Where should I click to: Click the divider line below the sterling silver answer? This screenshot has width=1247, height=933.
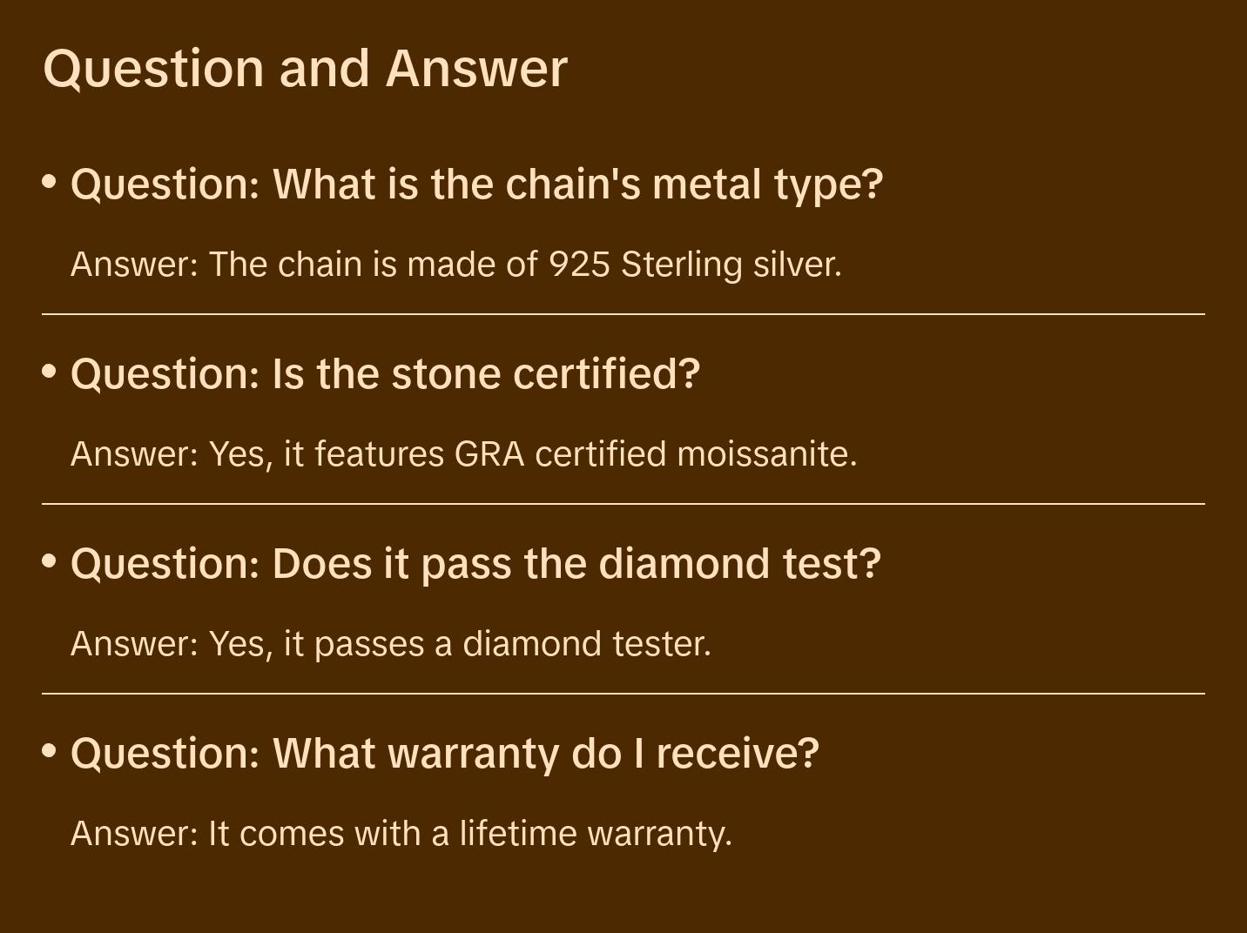coord(623,314)
